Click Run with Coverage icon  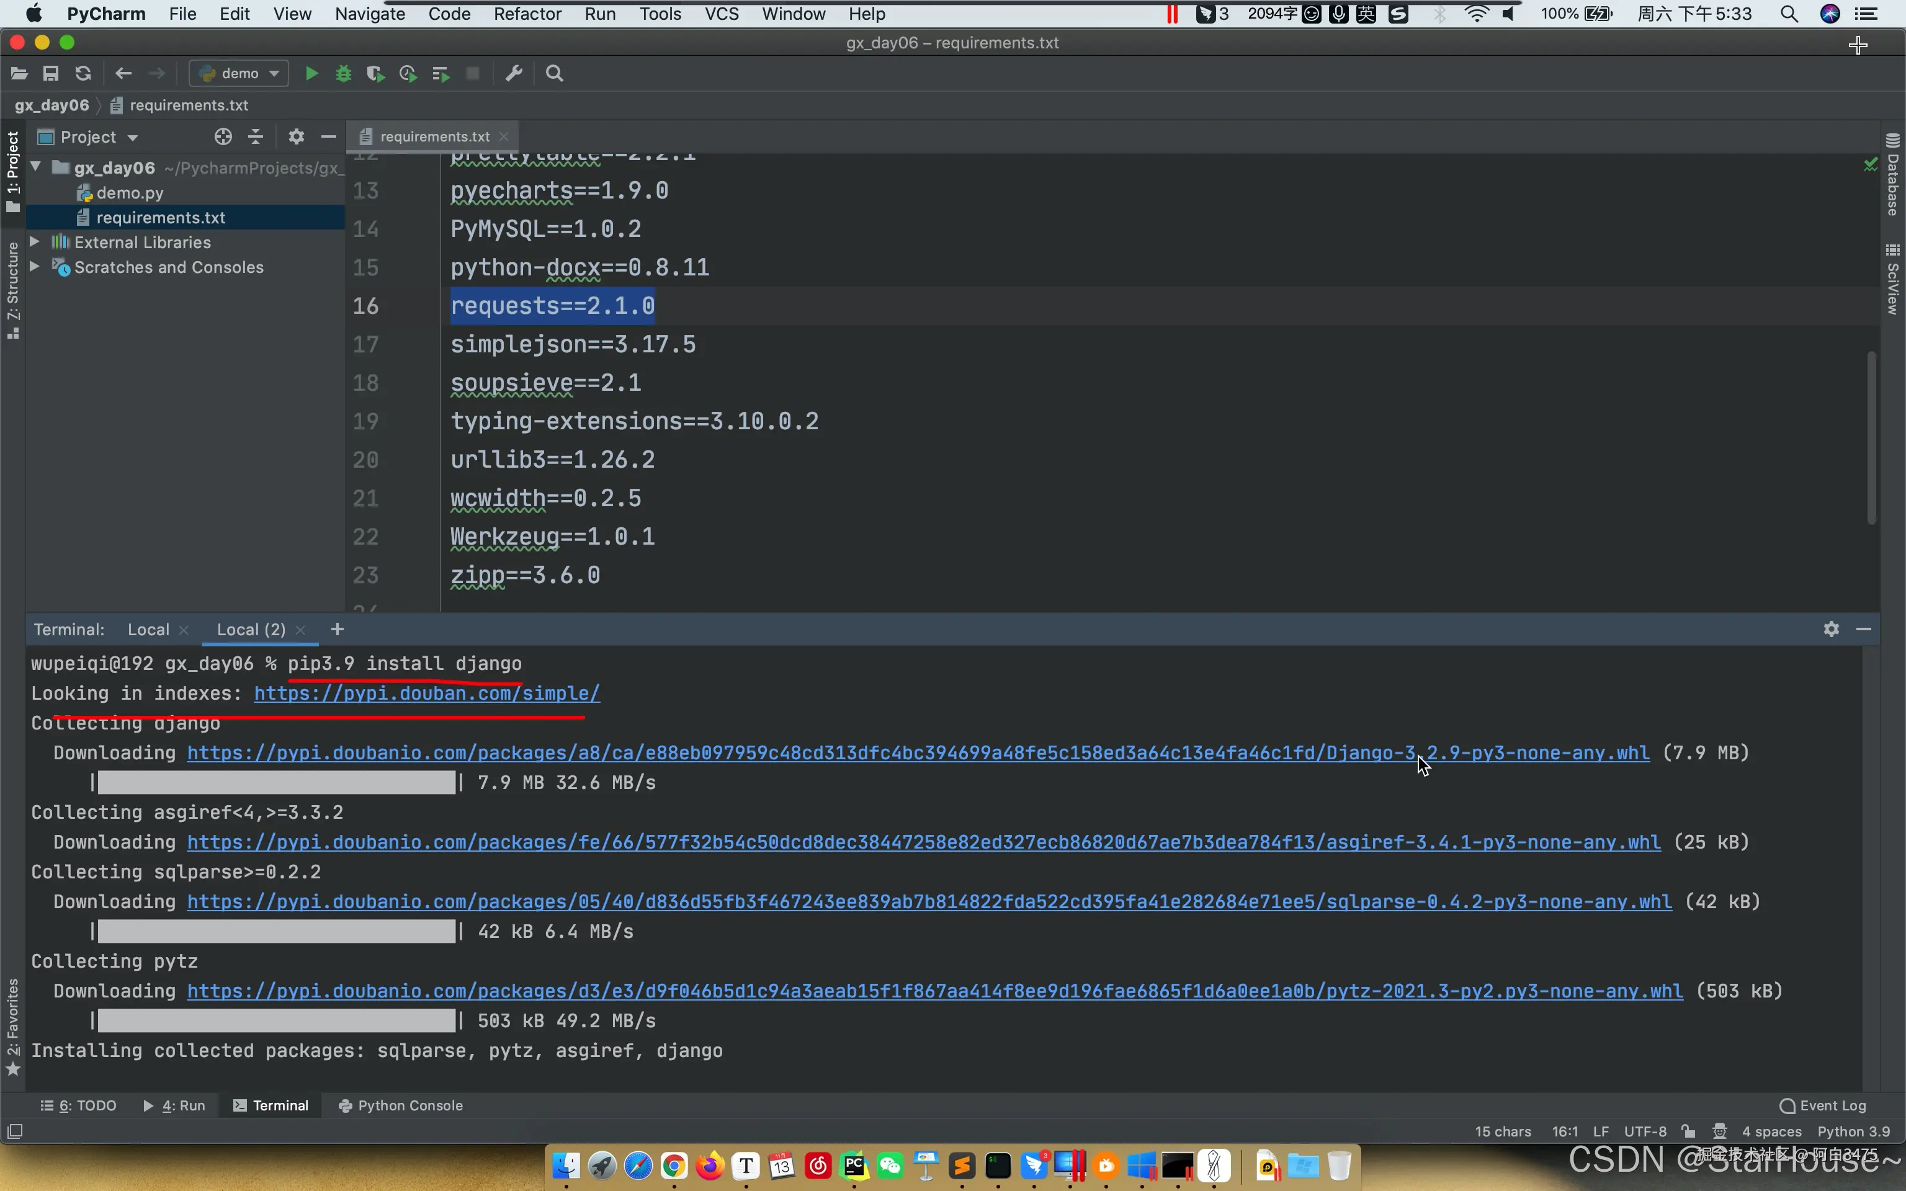(x=375, y=73)
